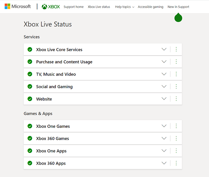Screen dimensions: 209x177
Task: Open the Support home link
Action: (74, 7)
